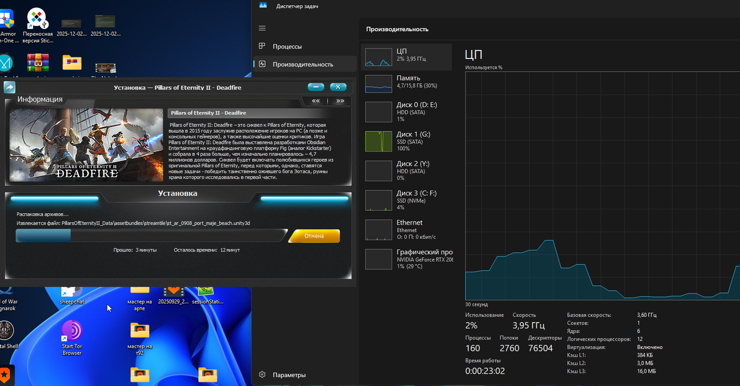Click the Базовая скорость 3,60 ГГц value

[x=646, y=315]
